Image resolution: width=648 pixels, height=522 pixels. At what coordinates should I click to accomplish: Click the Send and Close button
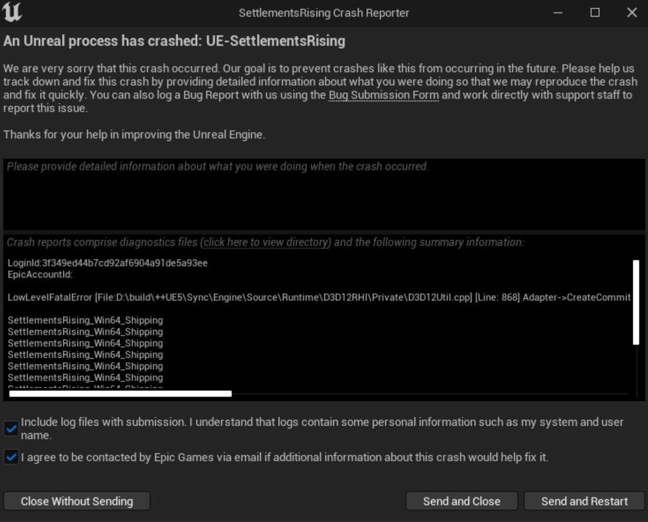462,501
